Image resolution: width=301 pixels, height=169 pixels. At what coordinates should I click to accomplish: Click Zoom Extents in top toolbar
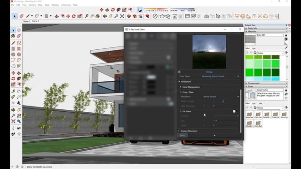coord(122,16)
